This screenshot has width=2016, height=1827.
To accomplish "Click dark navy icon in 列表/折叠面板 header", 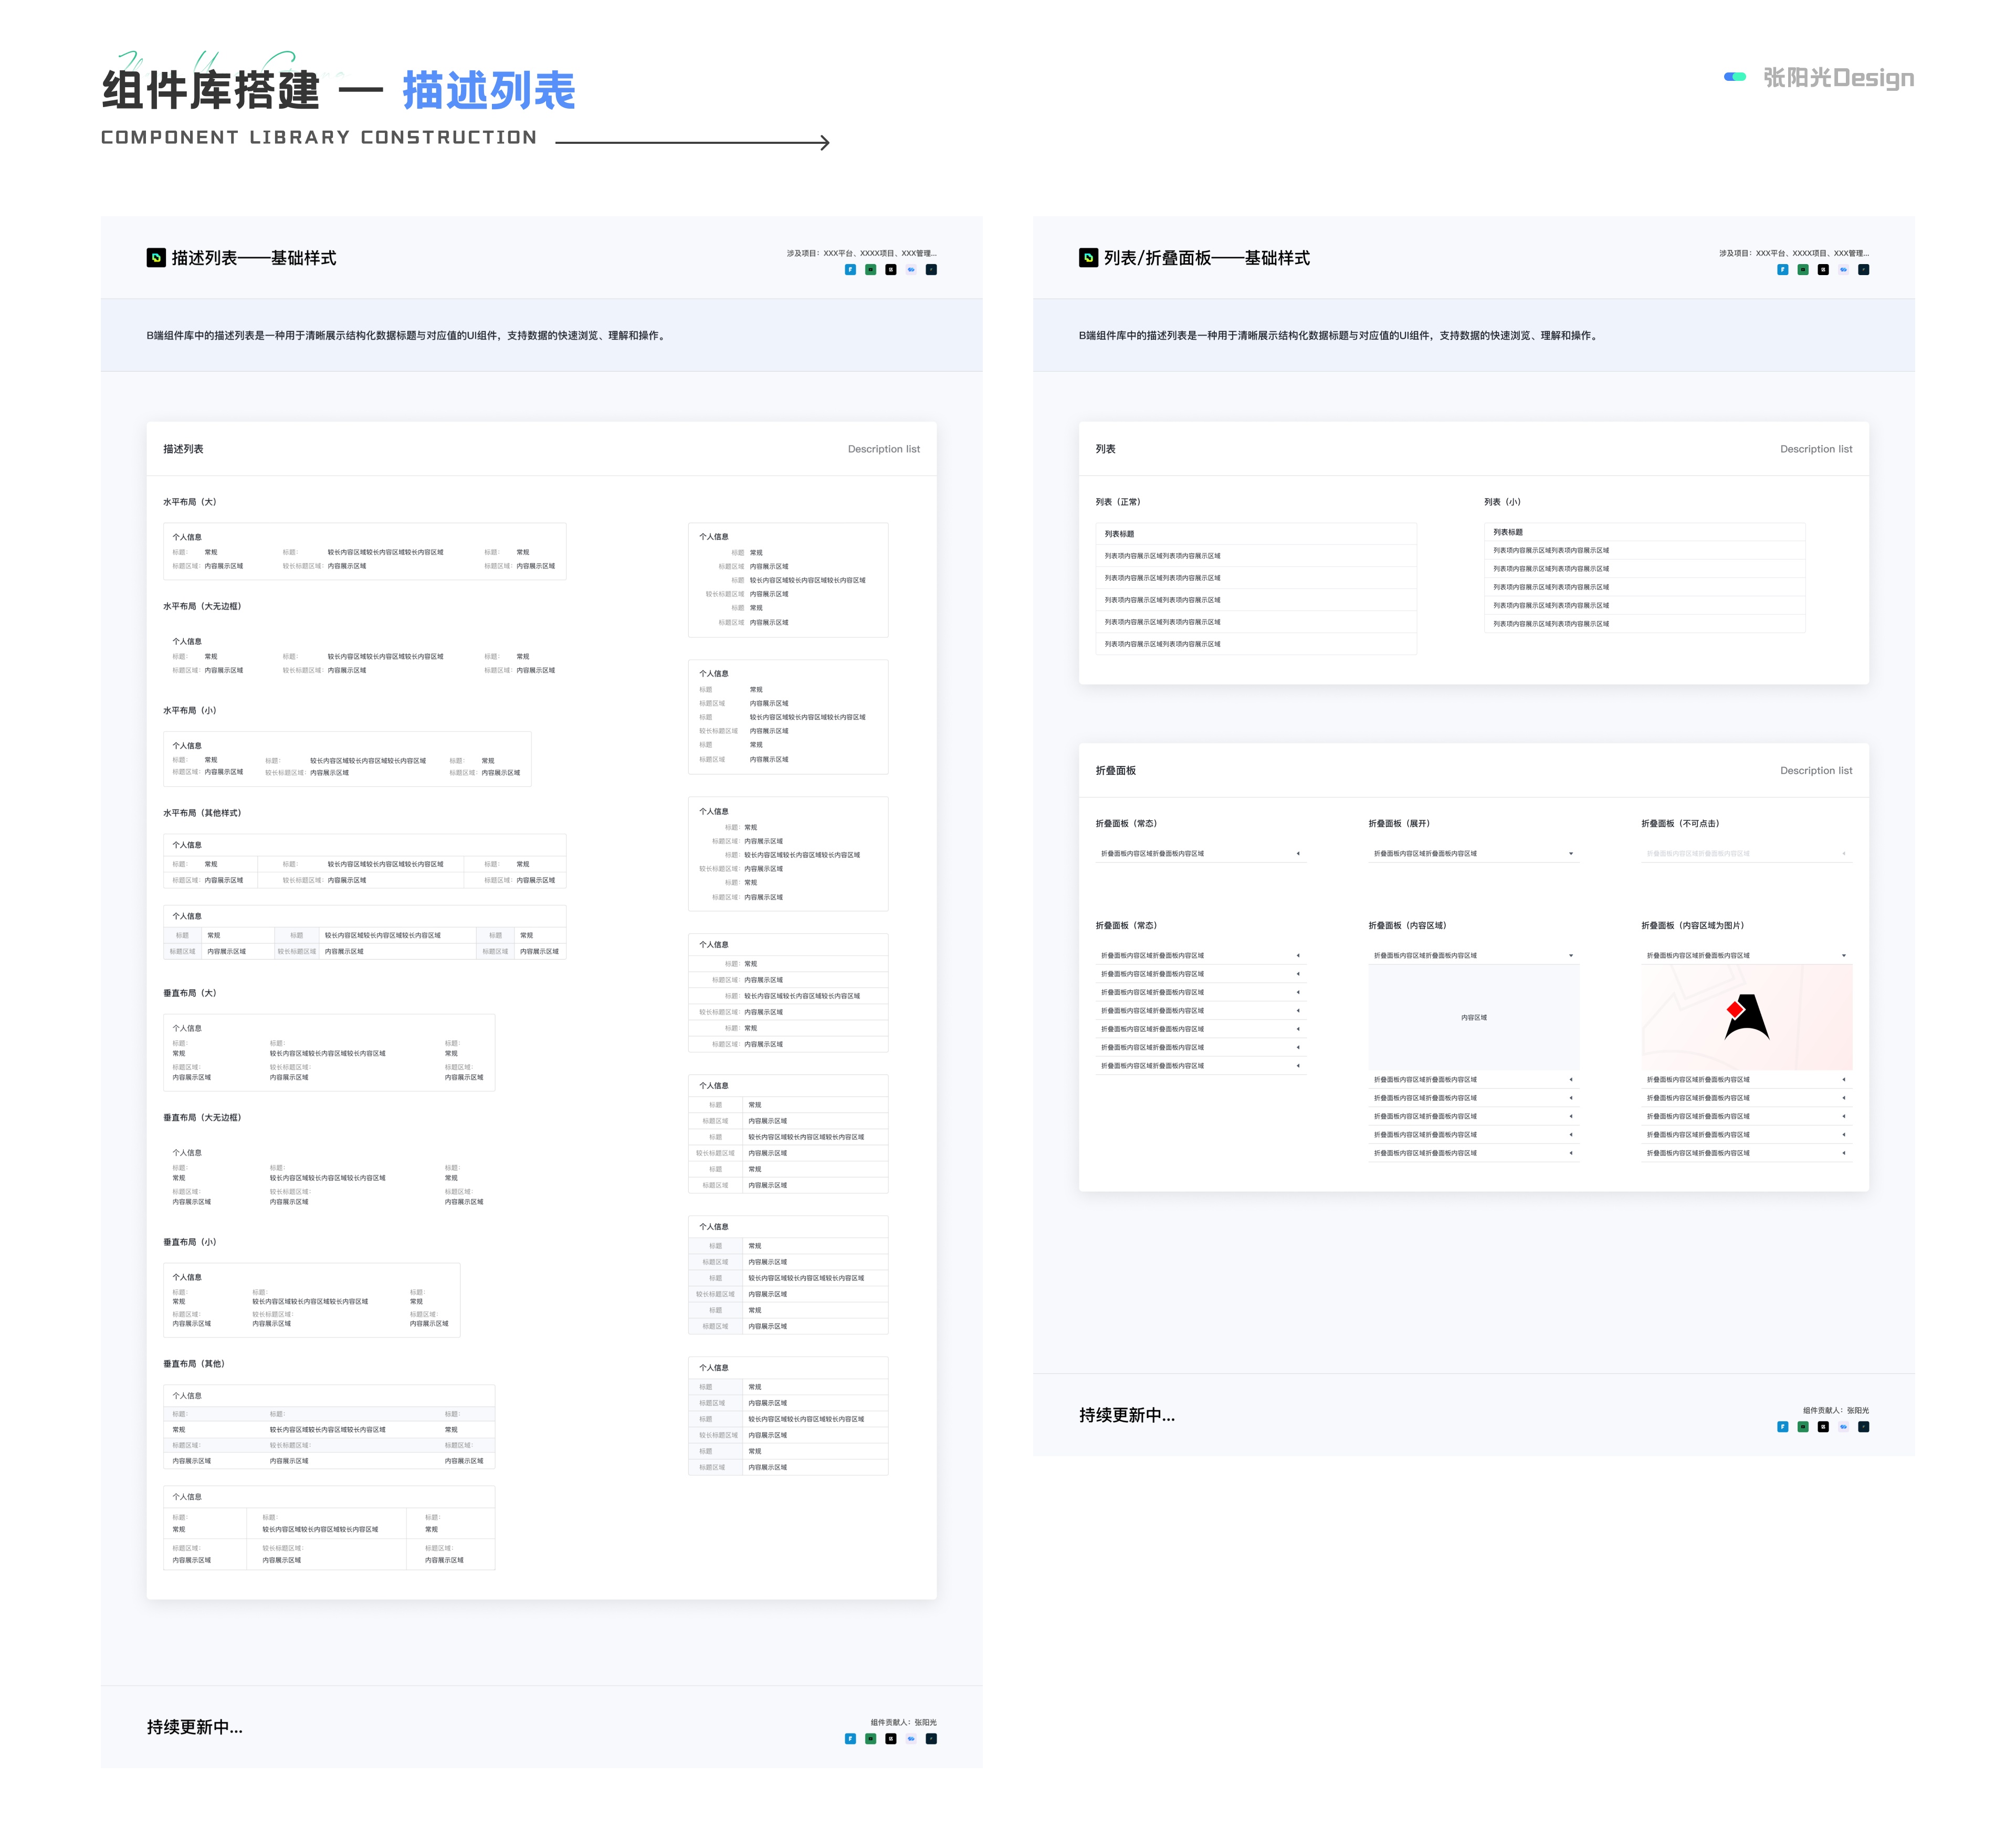I will (1863, 269).
